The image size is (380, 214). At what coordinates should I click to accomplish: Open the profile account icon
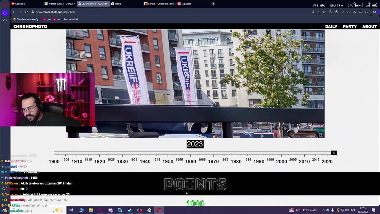coord(366,12)
